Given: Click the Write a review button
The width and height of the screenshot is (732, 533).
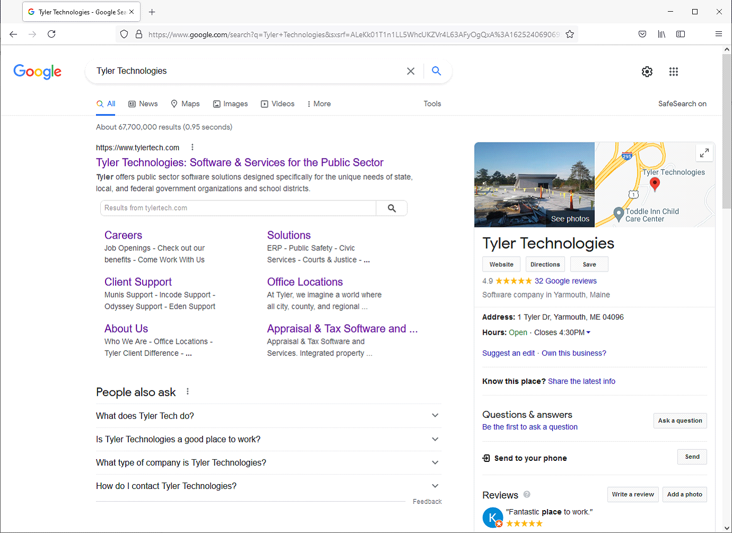Looking at the screenshot, I should 633,494.
